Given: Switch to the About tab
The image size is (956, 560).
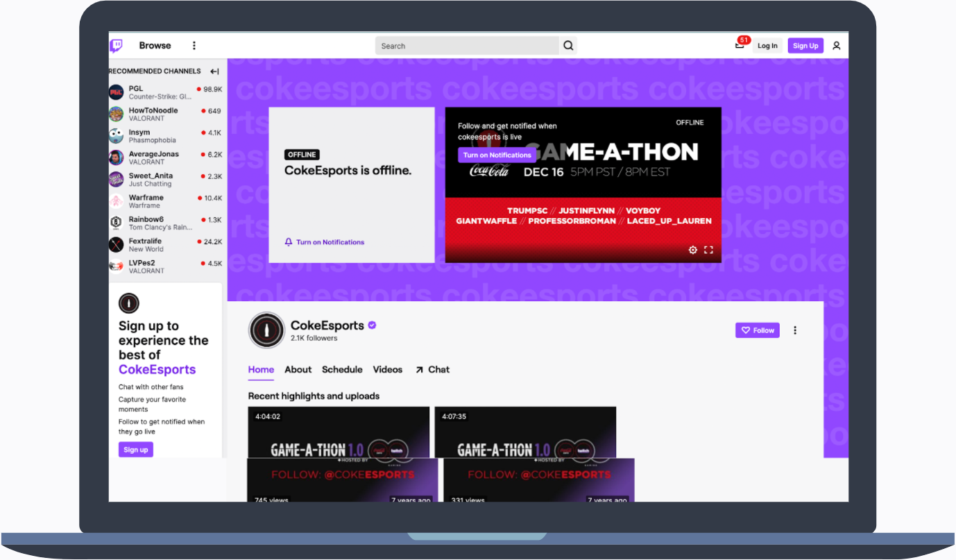Looking at the screenshot, I should (298, 370).
